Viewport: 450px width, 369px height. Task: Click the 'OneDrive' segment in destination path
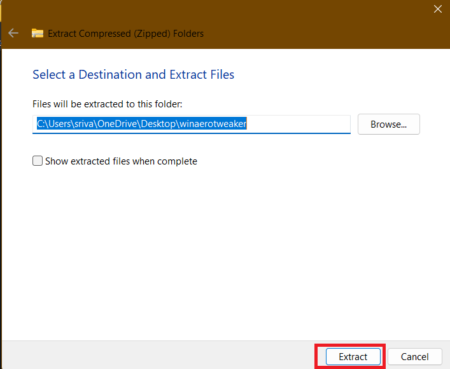pos(121,124)
